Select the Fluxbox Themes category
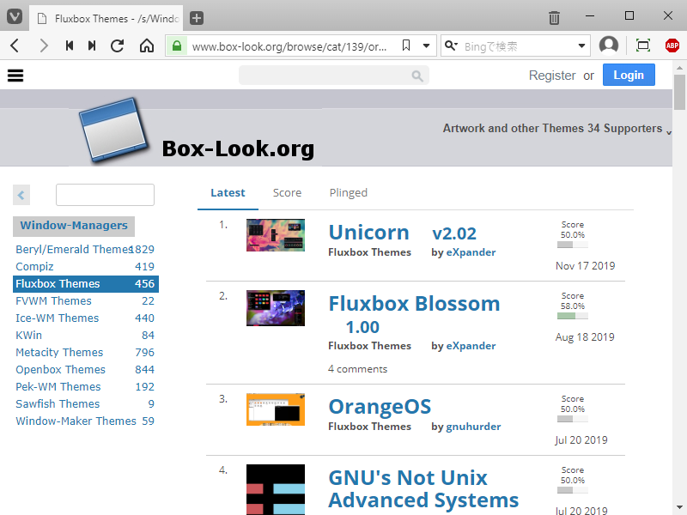The height and width of the screenshot is (515, 687). click(85, 284)
